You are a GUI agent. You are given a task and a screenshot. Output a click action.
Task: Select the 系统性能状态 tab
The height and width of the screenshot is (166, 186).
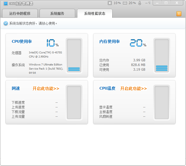95,13
